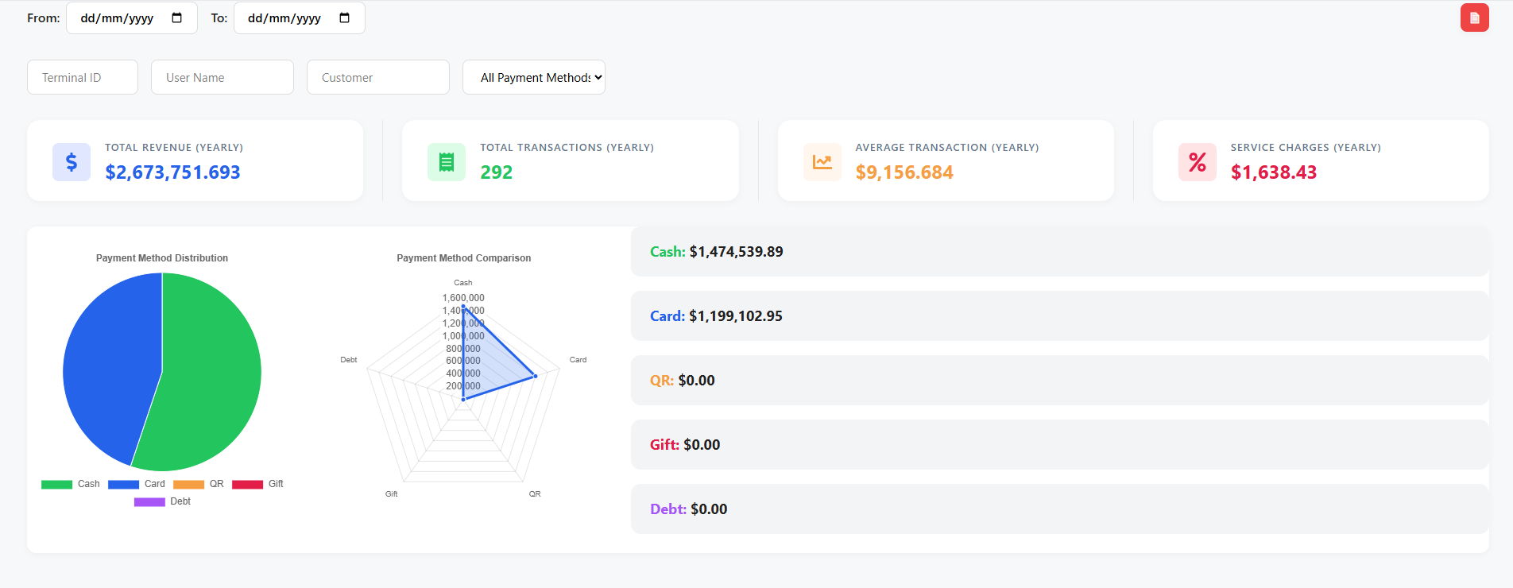This screenshot has height=588, width=1513.
Task: Focus the Customer input field
Action: point(378,77)
